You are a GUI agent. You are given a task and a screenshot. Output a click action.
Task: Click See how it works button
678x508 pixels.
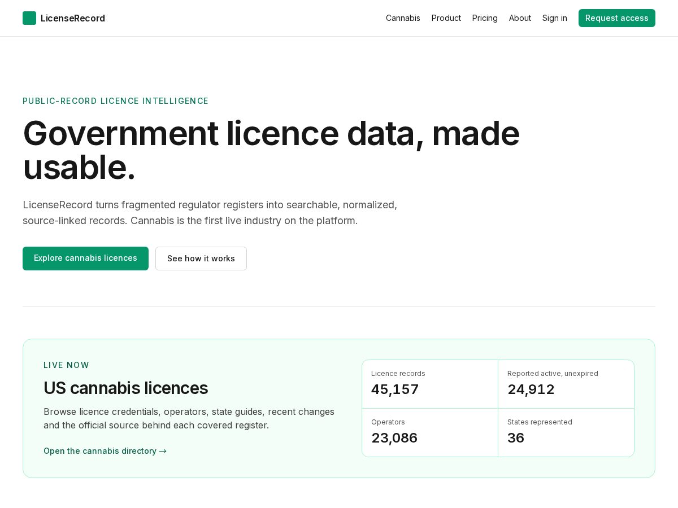[201, 259]
